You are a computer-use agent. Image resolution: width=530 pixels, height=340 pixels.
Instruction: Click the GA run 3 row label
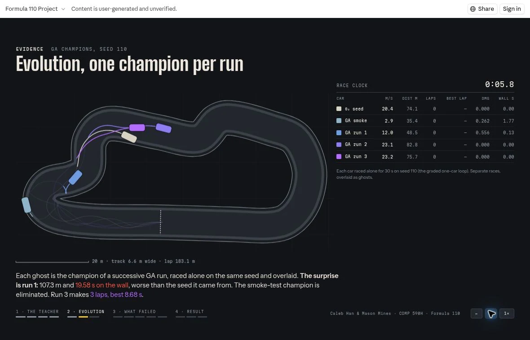(356, 156)
